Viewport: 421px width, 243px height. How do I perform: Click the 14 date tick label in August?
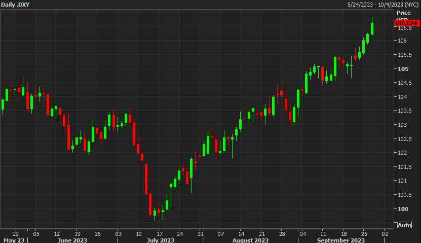241,233
